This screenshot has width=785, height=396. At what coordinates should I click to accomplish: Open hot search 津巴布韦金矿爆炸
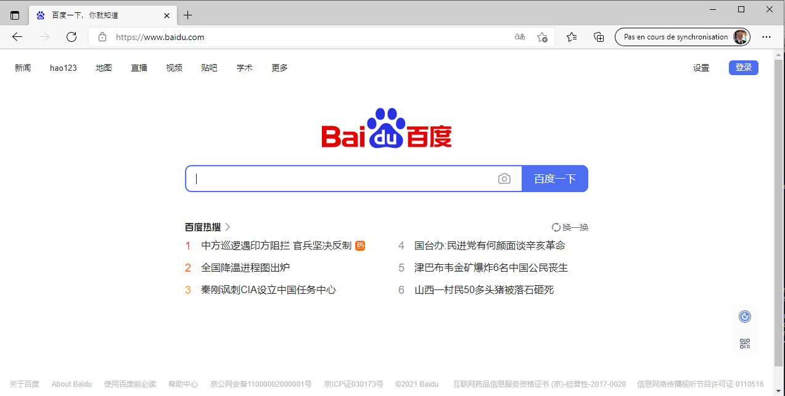(x=491, y=268)
